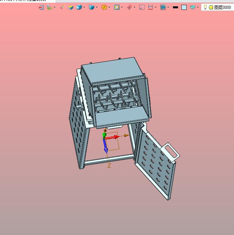The image size is (234, 235).
Task: Pick the light blue face color swatch
Action: [184, 7]
